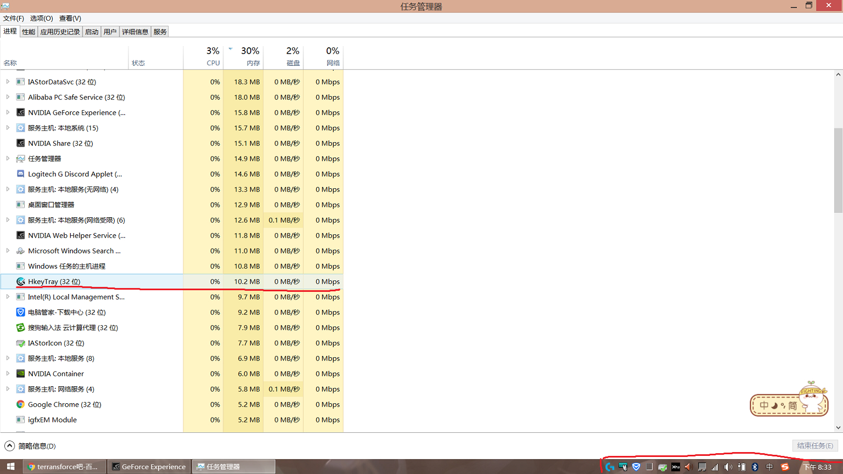Viewport: 843px width, 474px height.
Task: Open the Windows Start button
Action: 10,467
